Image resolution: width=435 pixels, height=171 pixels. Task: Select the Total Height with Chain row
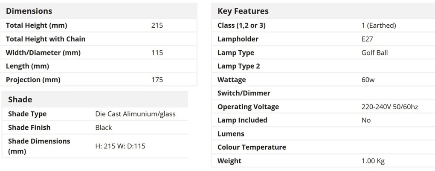[x=99, y=39]
